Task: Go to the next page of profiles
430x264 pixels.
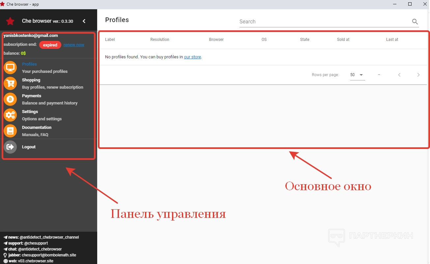Action: coord(418,75)
